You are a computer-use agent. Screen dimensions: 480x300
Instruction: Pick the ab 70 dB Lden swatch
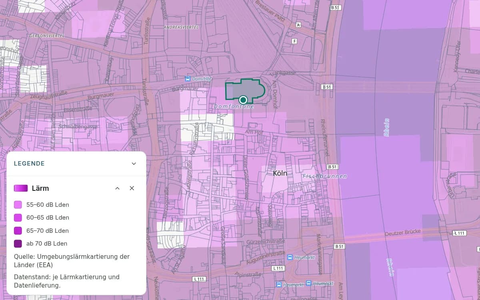pos(18,244)
